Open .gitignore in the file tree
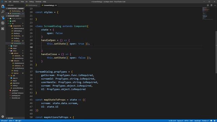The image size is (217, 122). (15, 90)
